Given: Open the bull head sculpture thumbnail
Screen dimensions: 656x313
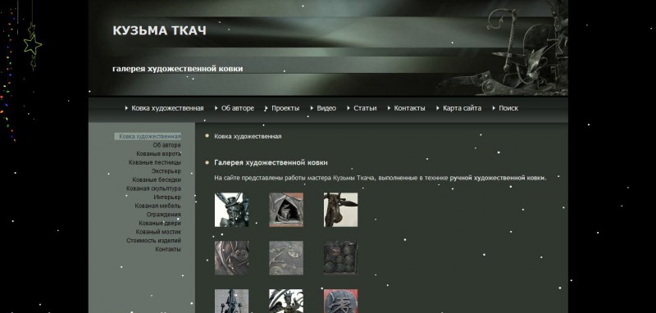Looking at the screenshot, I should pyautogui.click(x=340, y=210).
